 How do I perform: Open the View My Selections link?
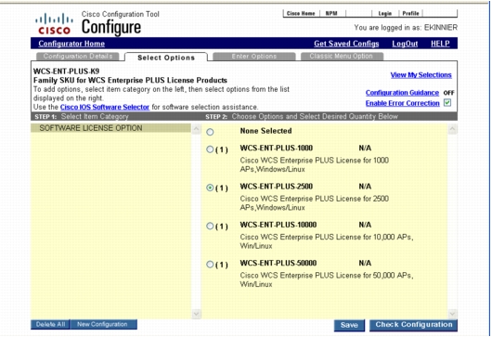click(421, 75)
